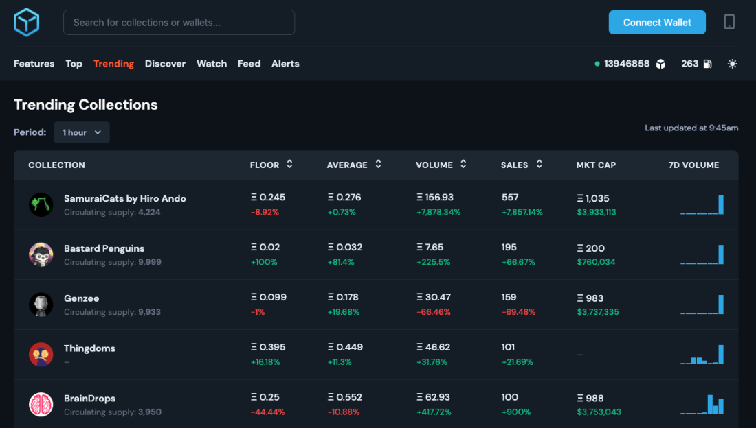756x428 pixels.
Task: Open the SamuraiCats by Hiro Ando link
Action: [124, 198]
